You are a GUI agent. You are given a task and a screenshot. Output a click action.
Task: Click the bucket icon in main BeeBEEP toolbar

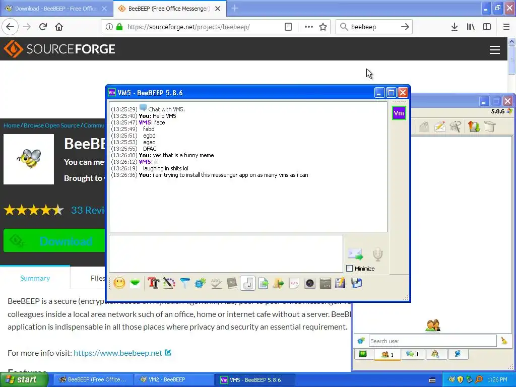pyautogui.click(x=490, y=126)
